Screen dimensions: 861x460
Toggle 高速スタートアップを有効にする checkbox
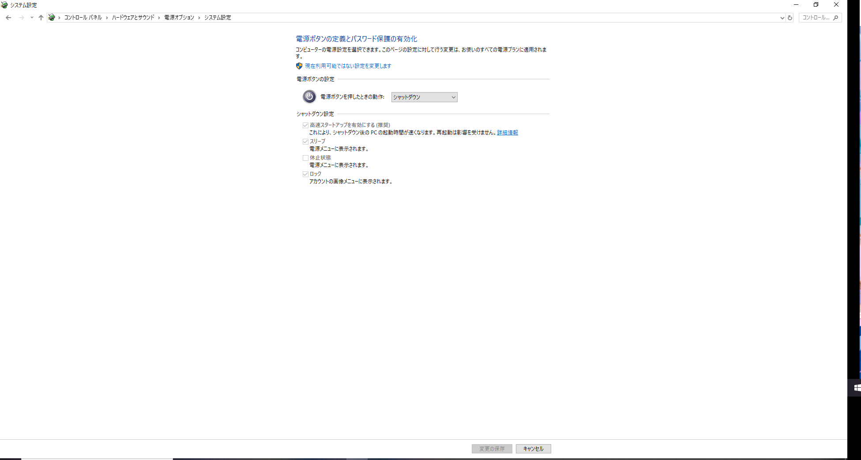coord(305,125)
